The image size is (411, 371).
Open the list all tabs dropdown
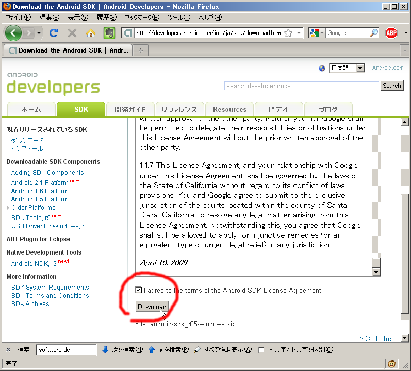[405, 50]
